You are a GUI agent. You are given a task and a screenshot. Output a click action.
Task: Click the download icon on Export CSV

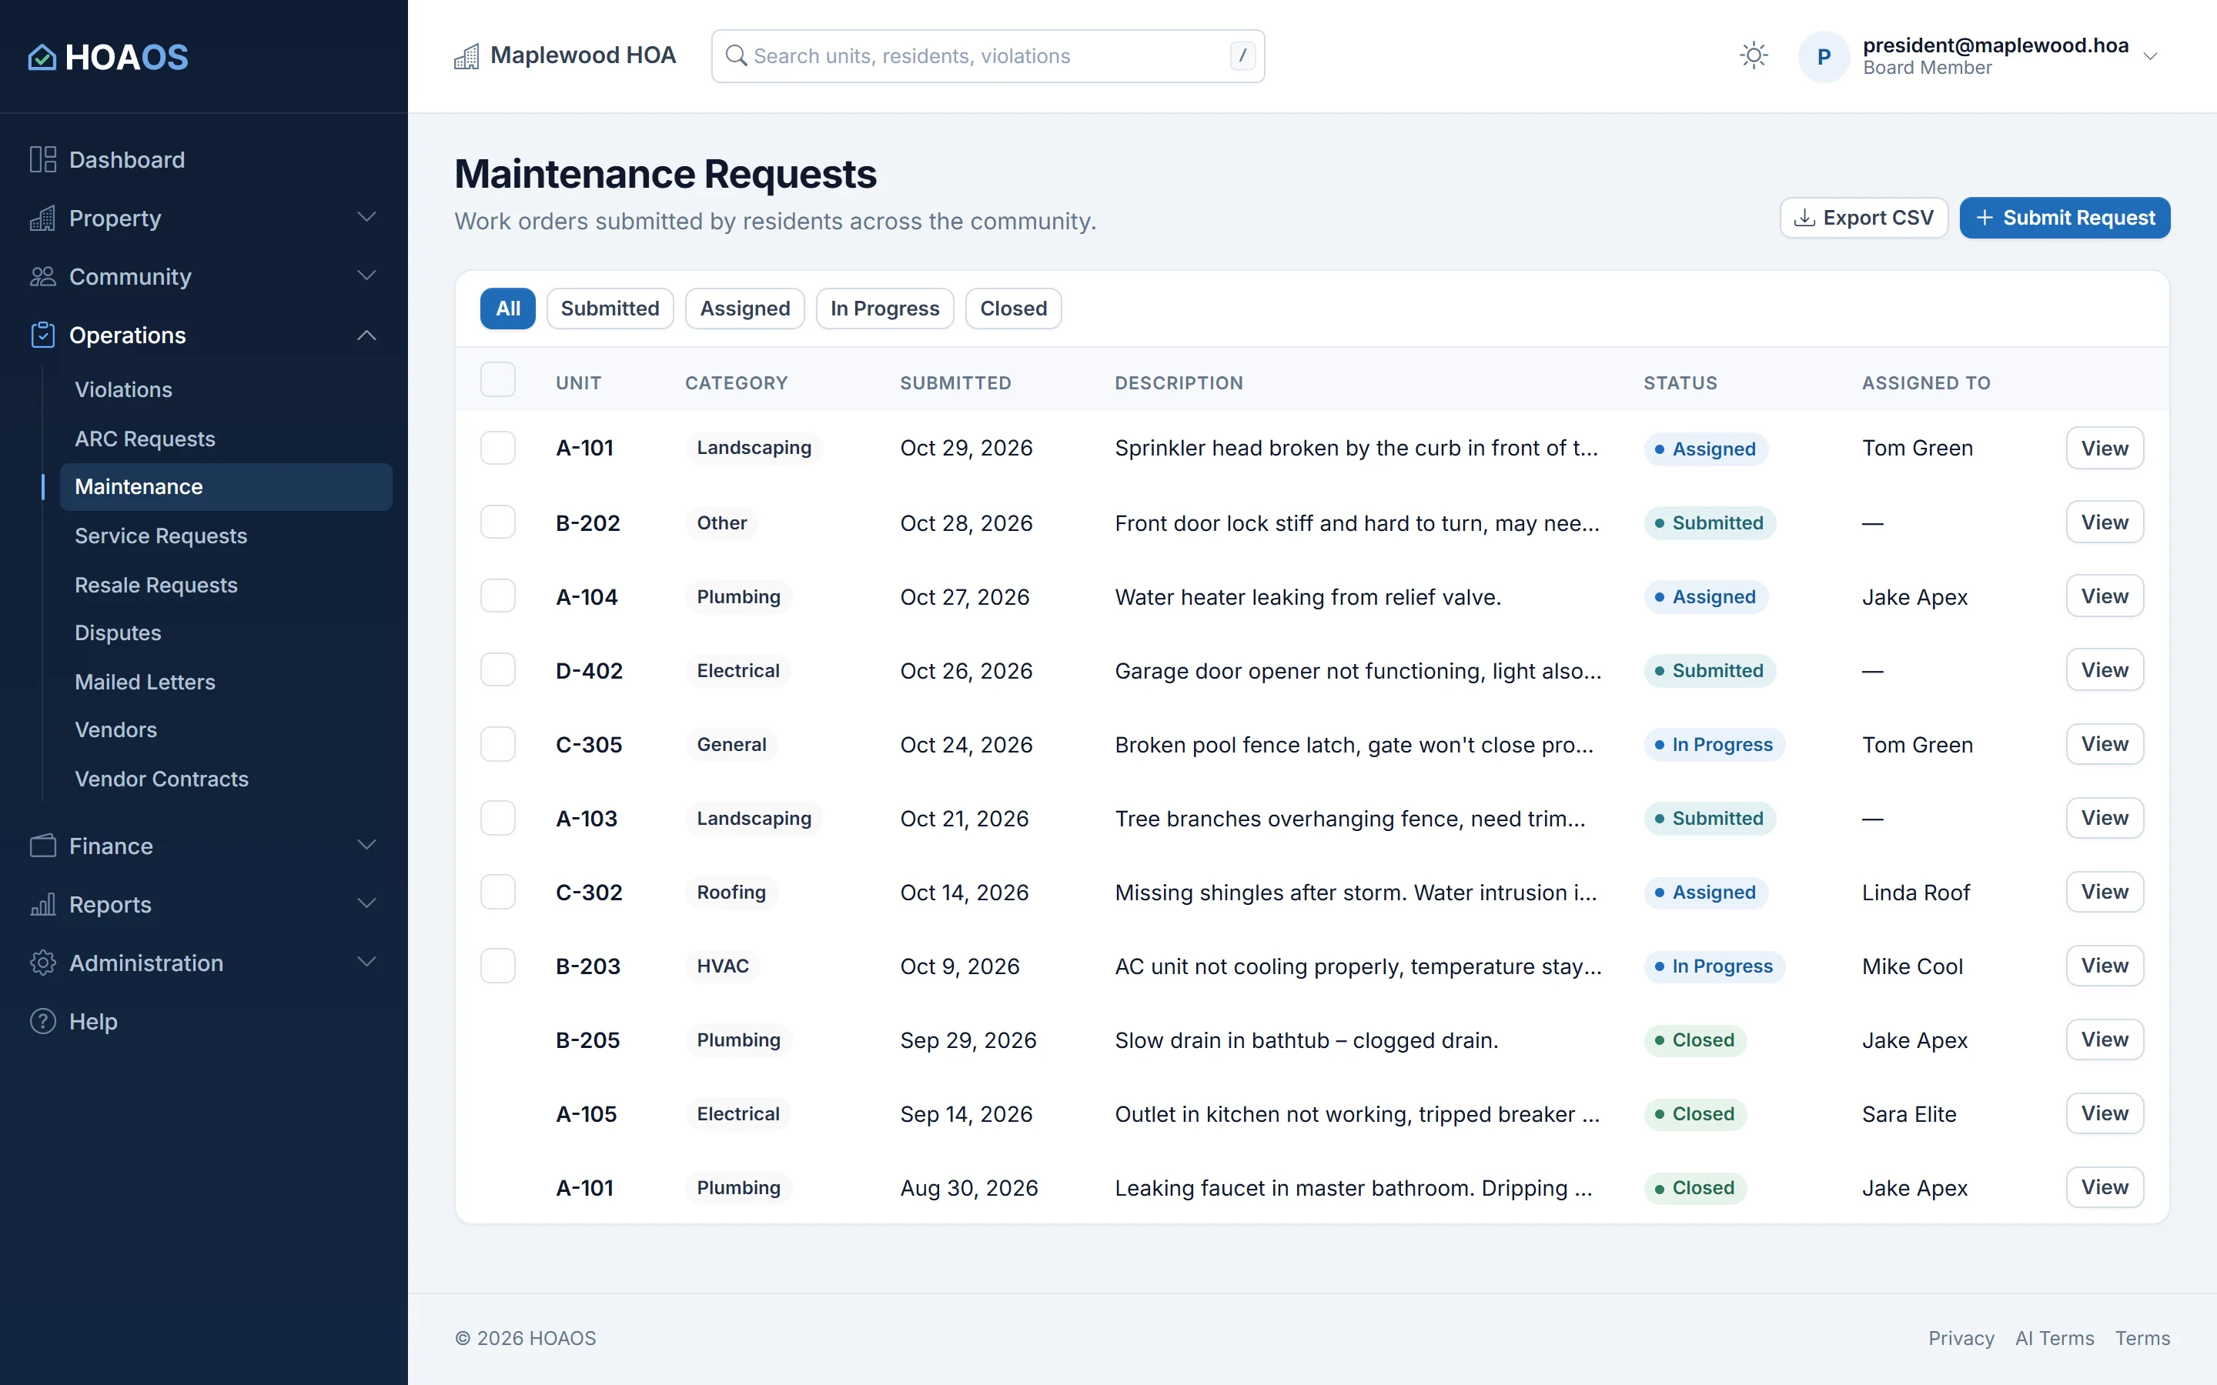(x=1804, y=218)
